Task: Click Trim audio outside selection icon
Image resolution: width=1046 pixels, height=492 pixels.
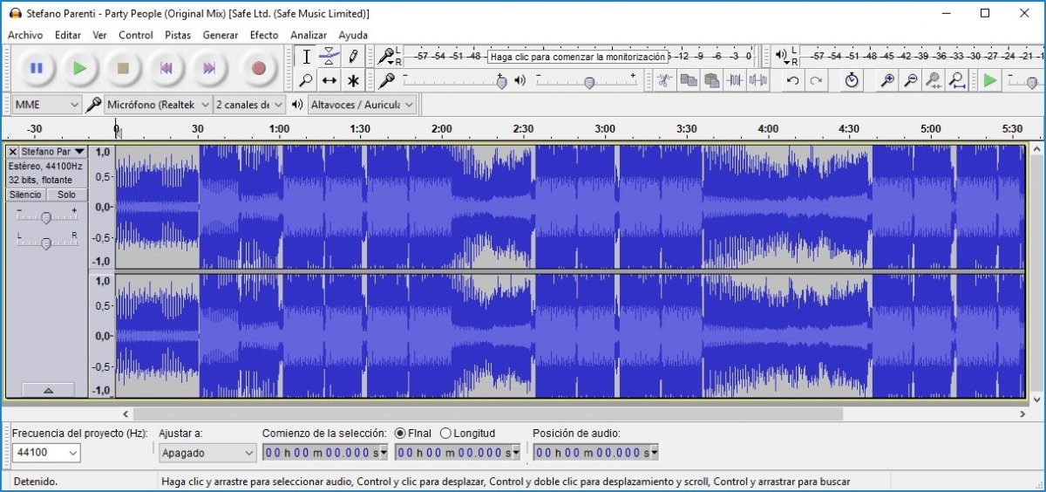Action: pos(735,80)
